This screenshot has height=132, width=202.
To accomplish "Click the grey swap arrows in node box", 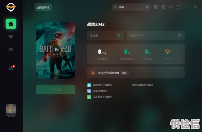I will pos(180,35).
